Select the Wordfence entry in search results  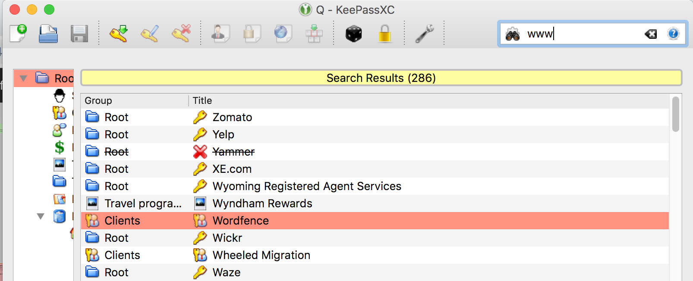(x=241, y=220)
